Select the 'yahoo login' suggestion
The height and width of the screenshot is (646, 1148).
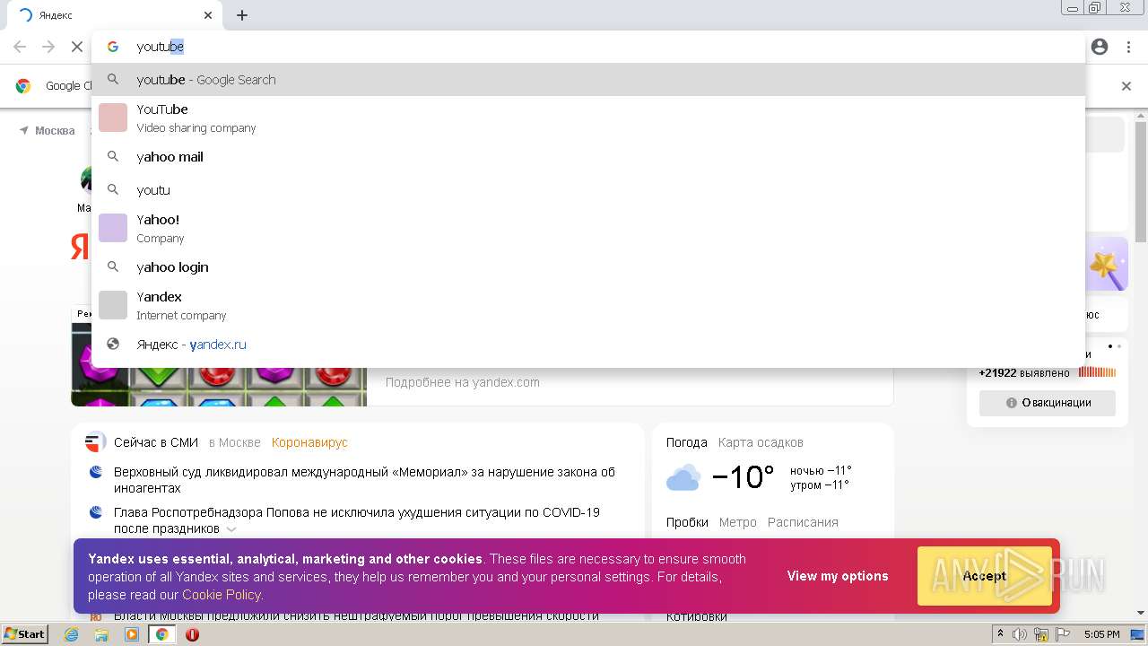click(587, 267)
